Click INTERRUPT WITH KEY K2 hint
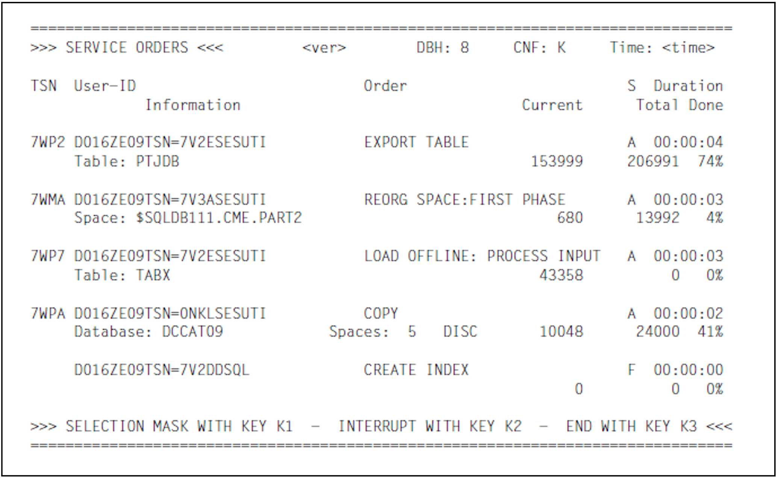The height and width of the screenshot is (478, 778). 430,427
